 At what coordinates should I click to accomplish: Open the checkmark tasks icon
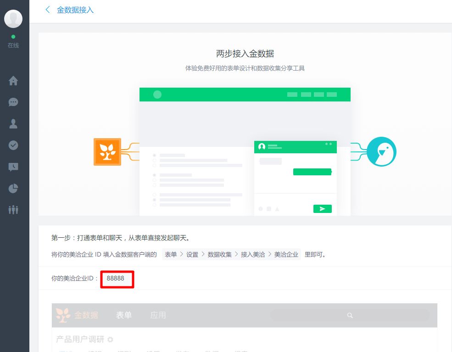[13, 145]
